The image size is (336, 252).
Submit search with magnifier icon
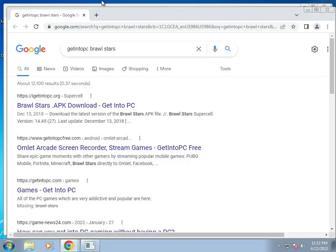coord(228,49)
